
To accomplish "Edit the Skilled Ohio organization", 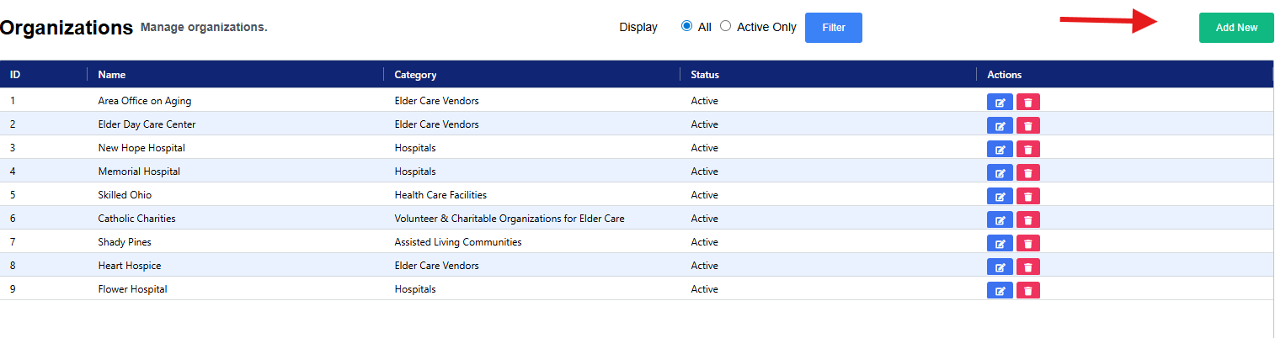I will [1000, 197].
